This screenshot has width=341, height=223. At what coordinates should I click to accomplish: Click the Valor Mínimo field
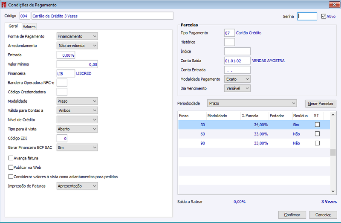pyautogui.click(x=77, y=64)
